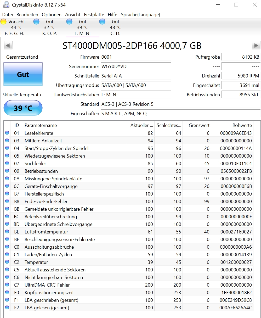Click raw value 1EE9000018E2
The height and width of the screenshot is (318, 261).
(x=236, y=293)
